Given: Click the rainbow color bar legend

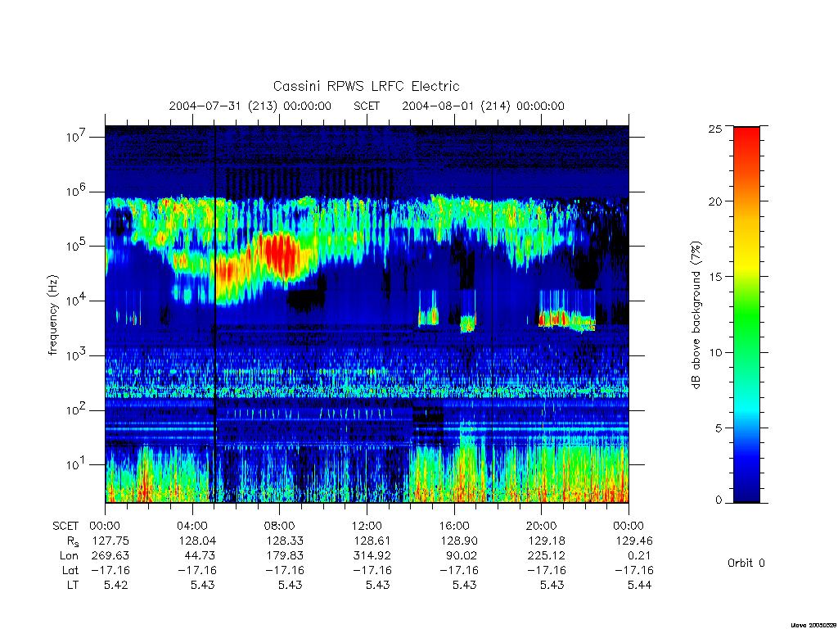Looking at the screenshot, I should 746,314.
